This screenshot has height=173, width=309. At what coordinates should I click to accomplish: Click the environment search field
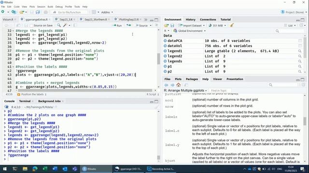tap(290, 31)
